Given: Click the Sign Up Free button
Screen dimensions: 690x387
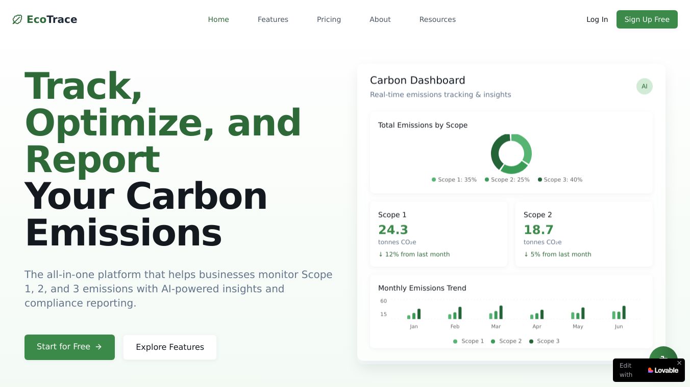Looking at the screenshot, I should [647, 19].
